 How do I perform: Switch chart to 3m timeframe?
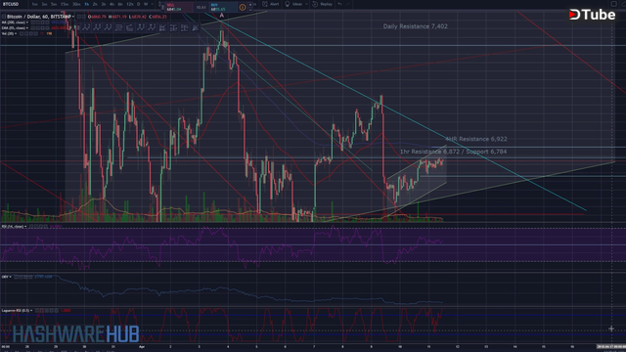(44, 4)
